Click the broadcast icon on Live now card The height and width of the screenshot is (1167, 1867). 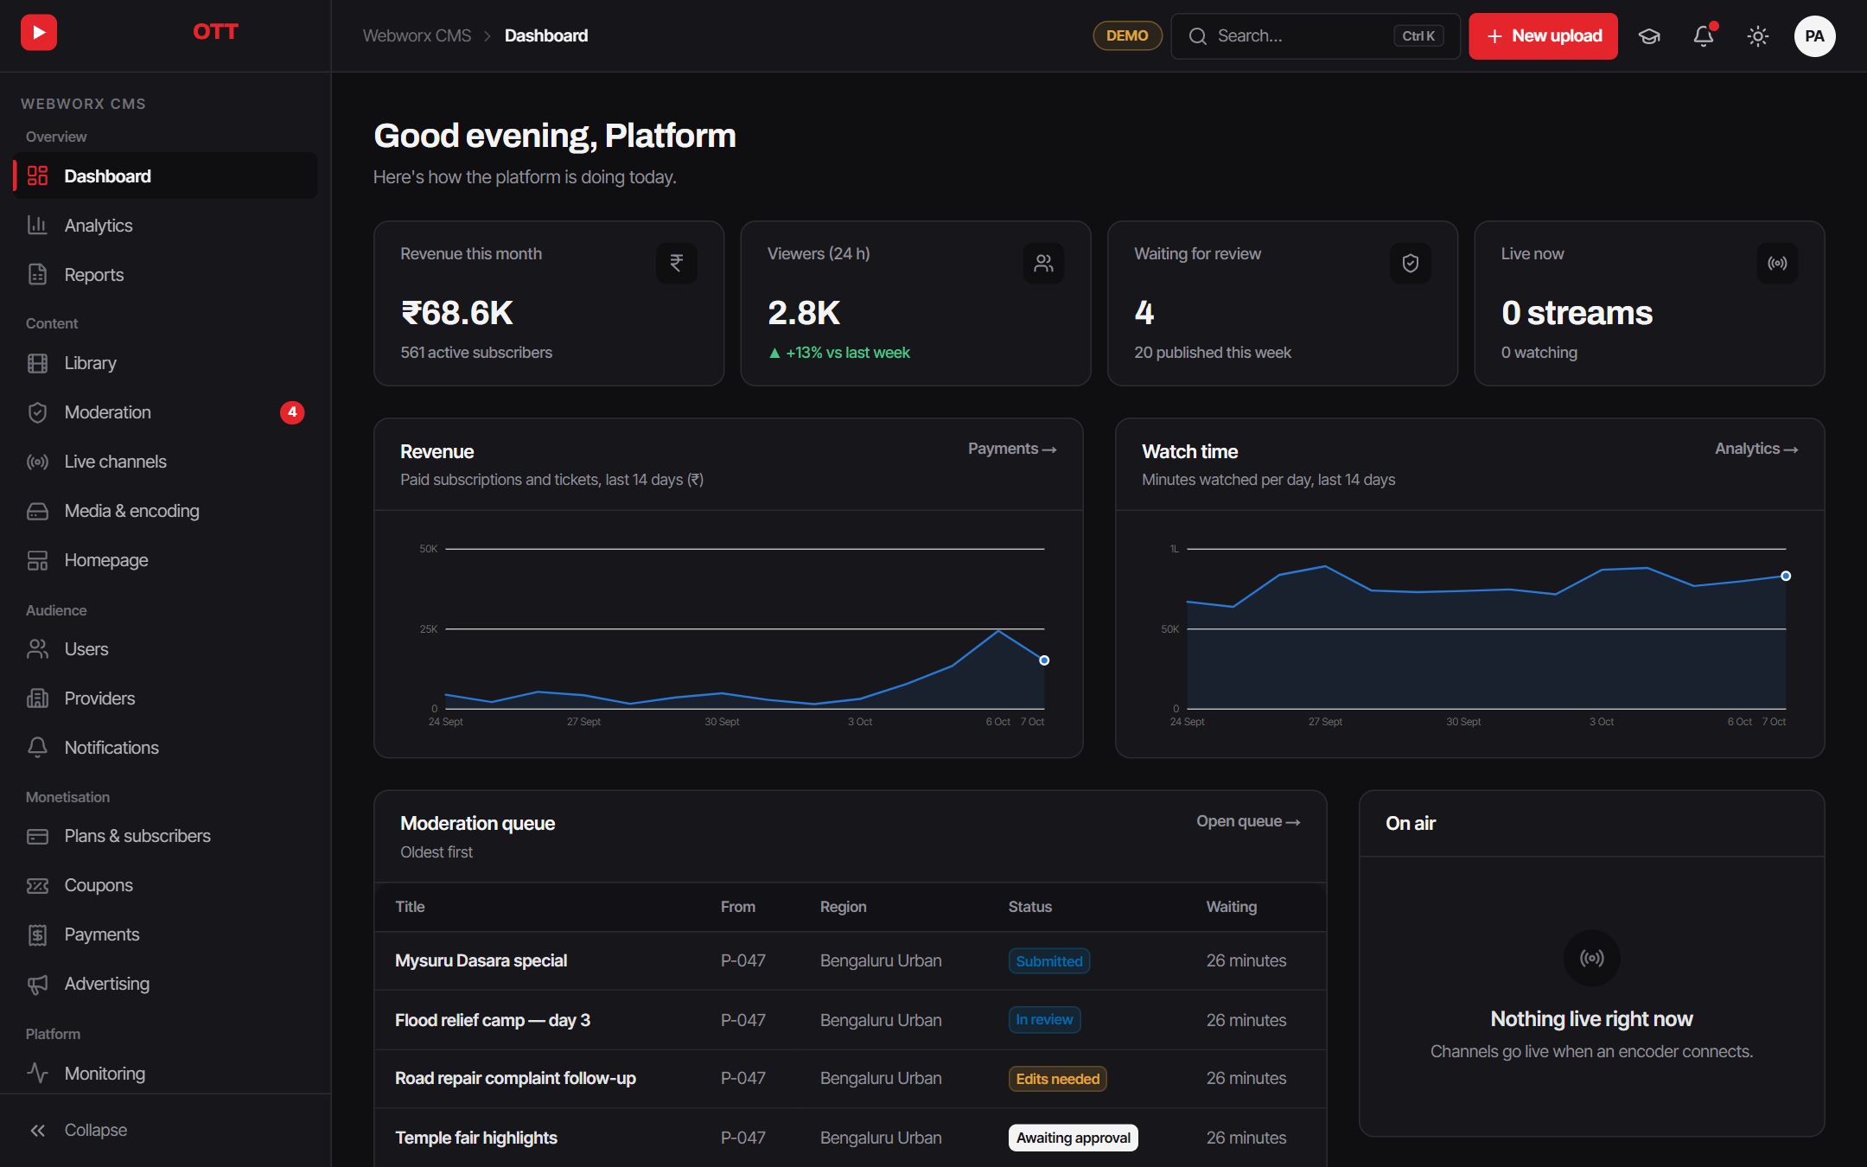point(1777,263)
